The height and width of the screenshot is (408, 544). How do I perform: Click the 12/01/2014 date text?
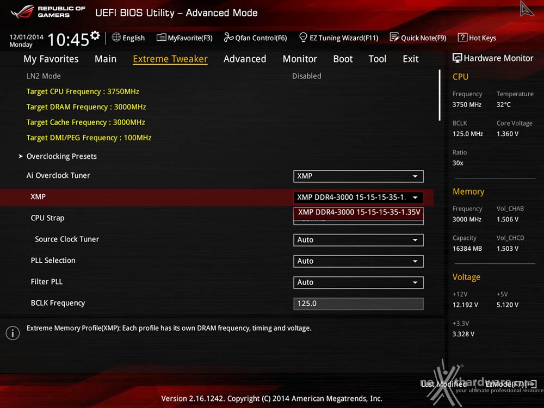(x=26, y=37)
